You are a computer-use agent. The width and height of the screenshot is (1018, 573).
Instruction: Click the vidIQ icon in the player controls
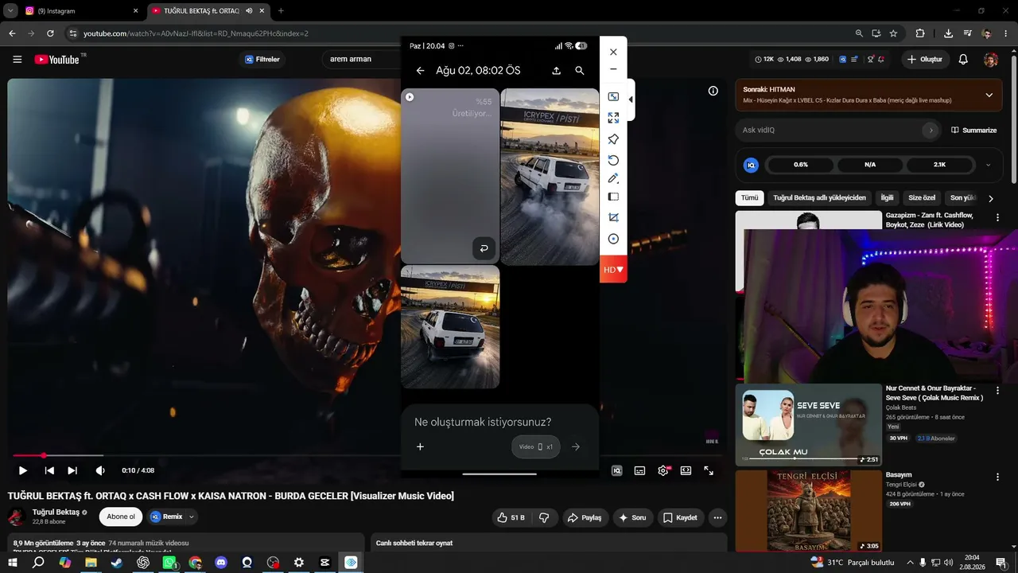pyautogui.click(x=616, y=470)
